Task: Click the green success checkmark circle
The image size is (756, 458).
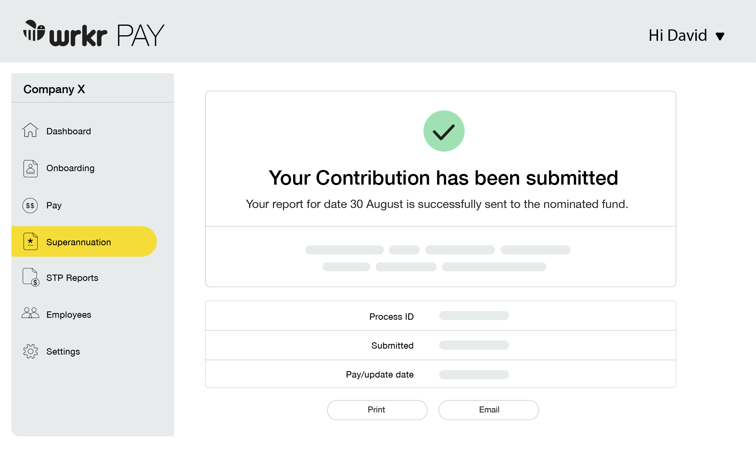Action: [444, 131]
